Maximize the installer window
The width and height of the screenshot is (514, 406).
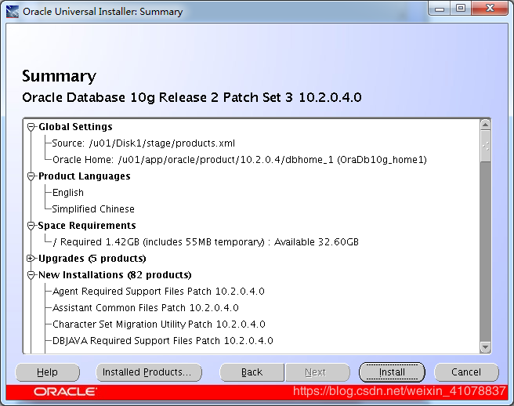[461, 9]
